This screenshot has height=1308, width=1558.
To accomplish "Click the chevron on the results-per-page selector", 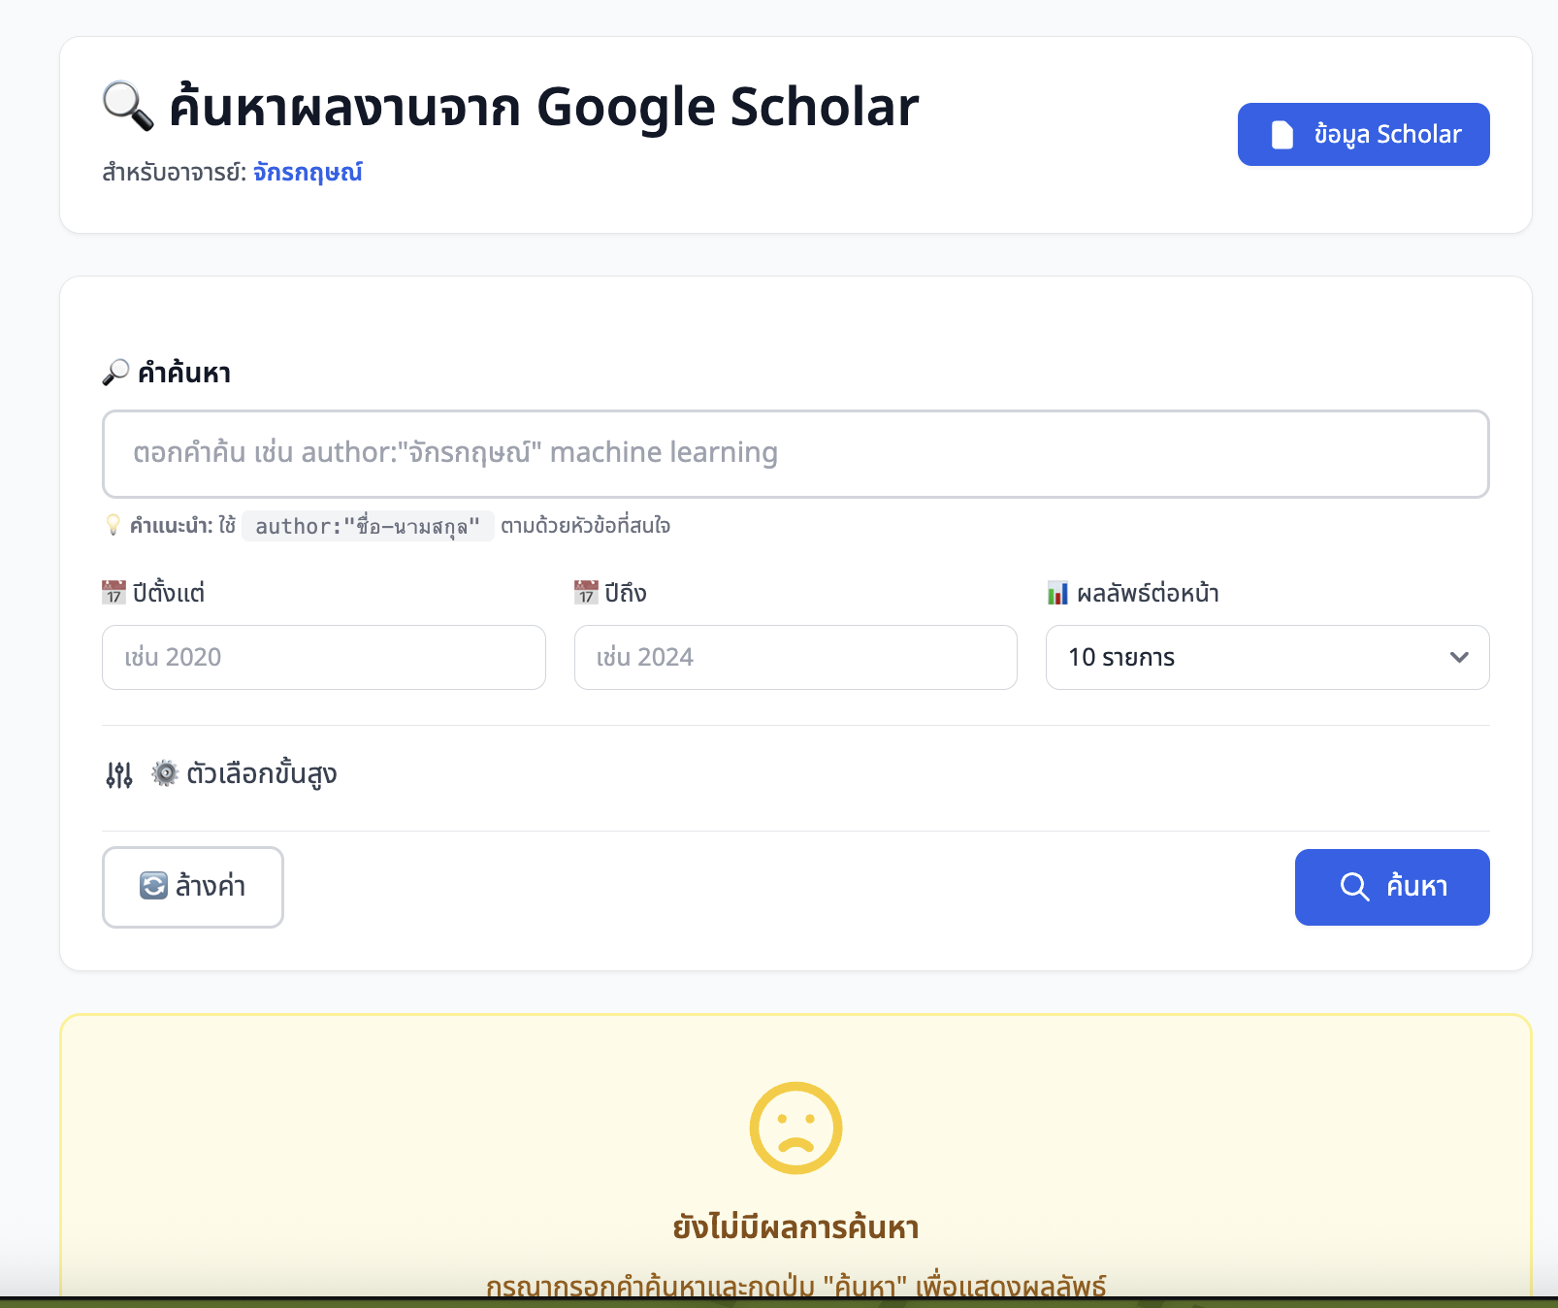I will pos(1457,658).
